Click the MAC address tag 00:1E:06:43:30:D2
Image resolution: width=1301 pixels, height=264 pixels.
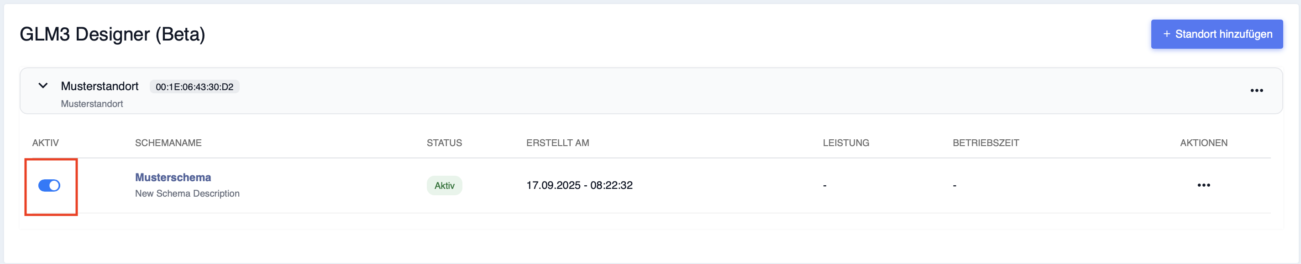point(194,86)
